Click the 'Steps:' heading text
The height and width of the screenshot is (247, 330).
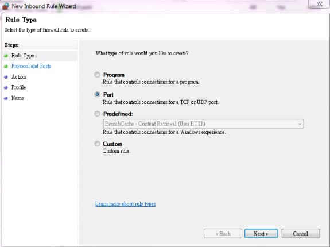pos(11,45)
